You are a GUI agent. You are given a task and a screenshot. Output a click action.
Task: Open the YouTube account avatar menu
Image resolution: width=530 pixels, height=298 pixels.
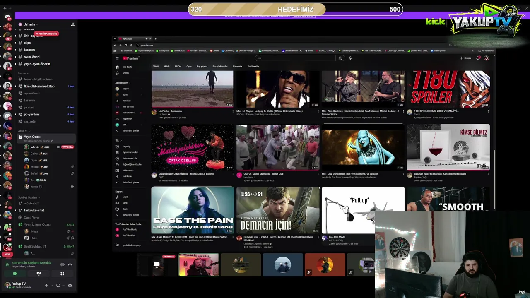click(487, 58)
